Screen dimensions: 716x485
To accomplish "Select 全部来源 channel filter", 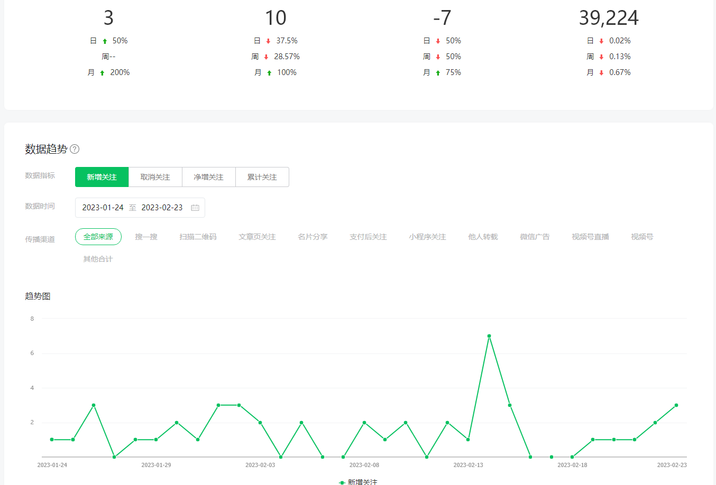I will coord(98,237).
